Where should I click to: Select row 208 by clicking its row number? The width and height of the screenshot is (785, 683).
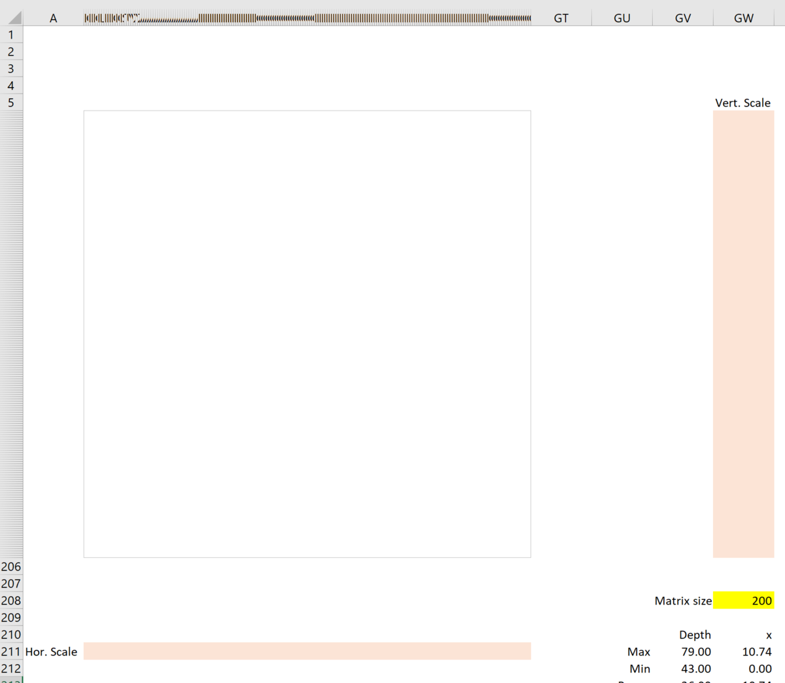point(10,601)
